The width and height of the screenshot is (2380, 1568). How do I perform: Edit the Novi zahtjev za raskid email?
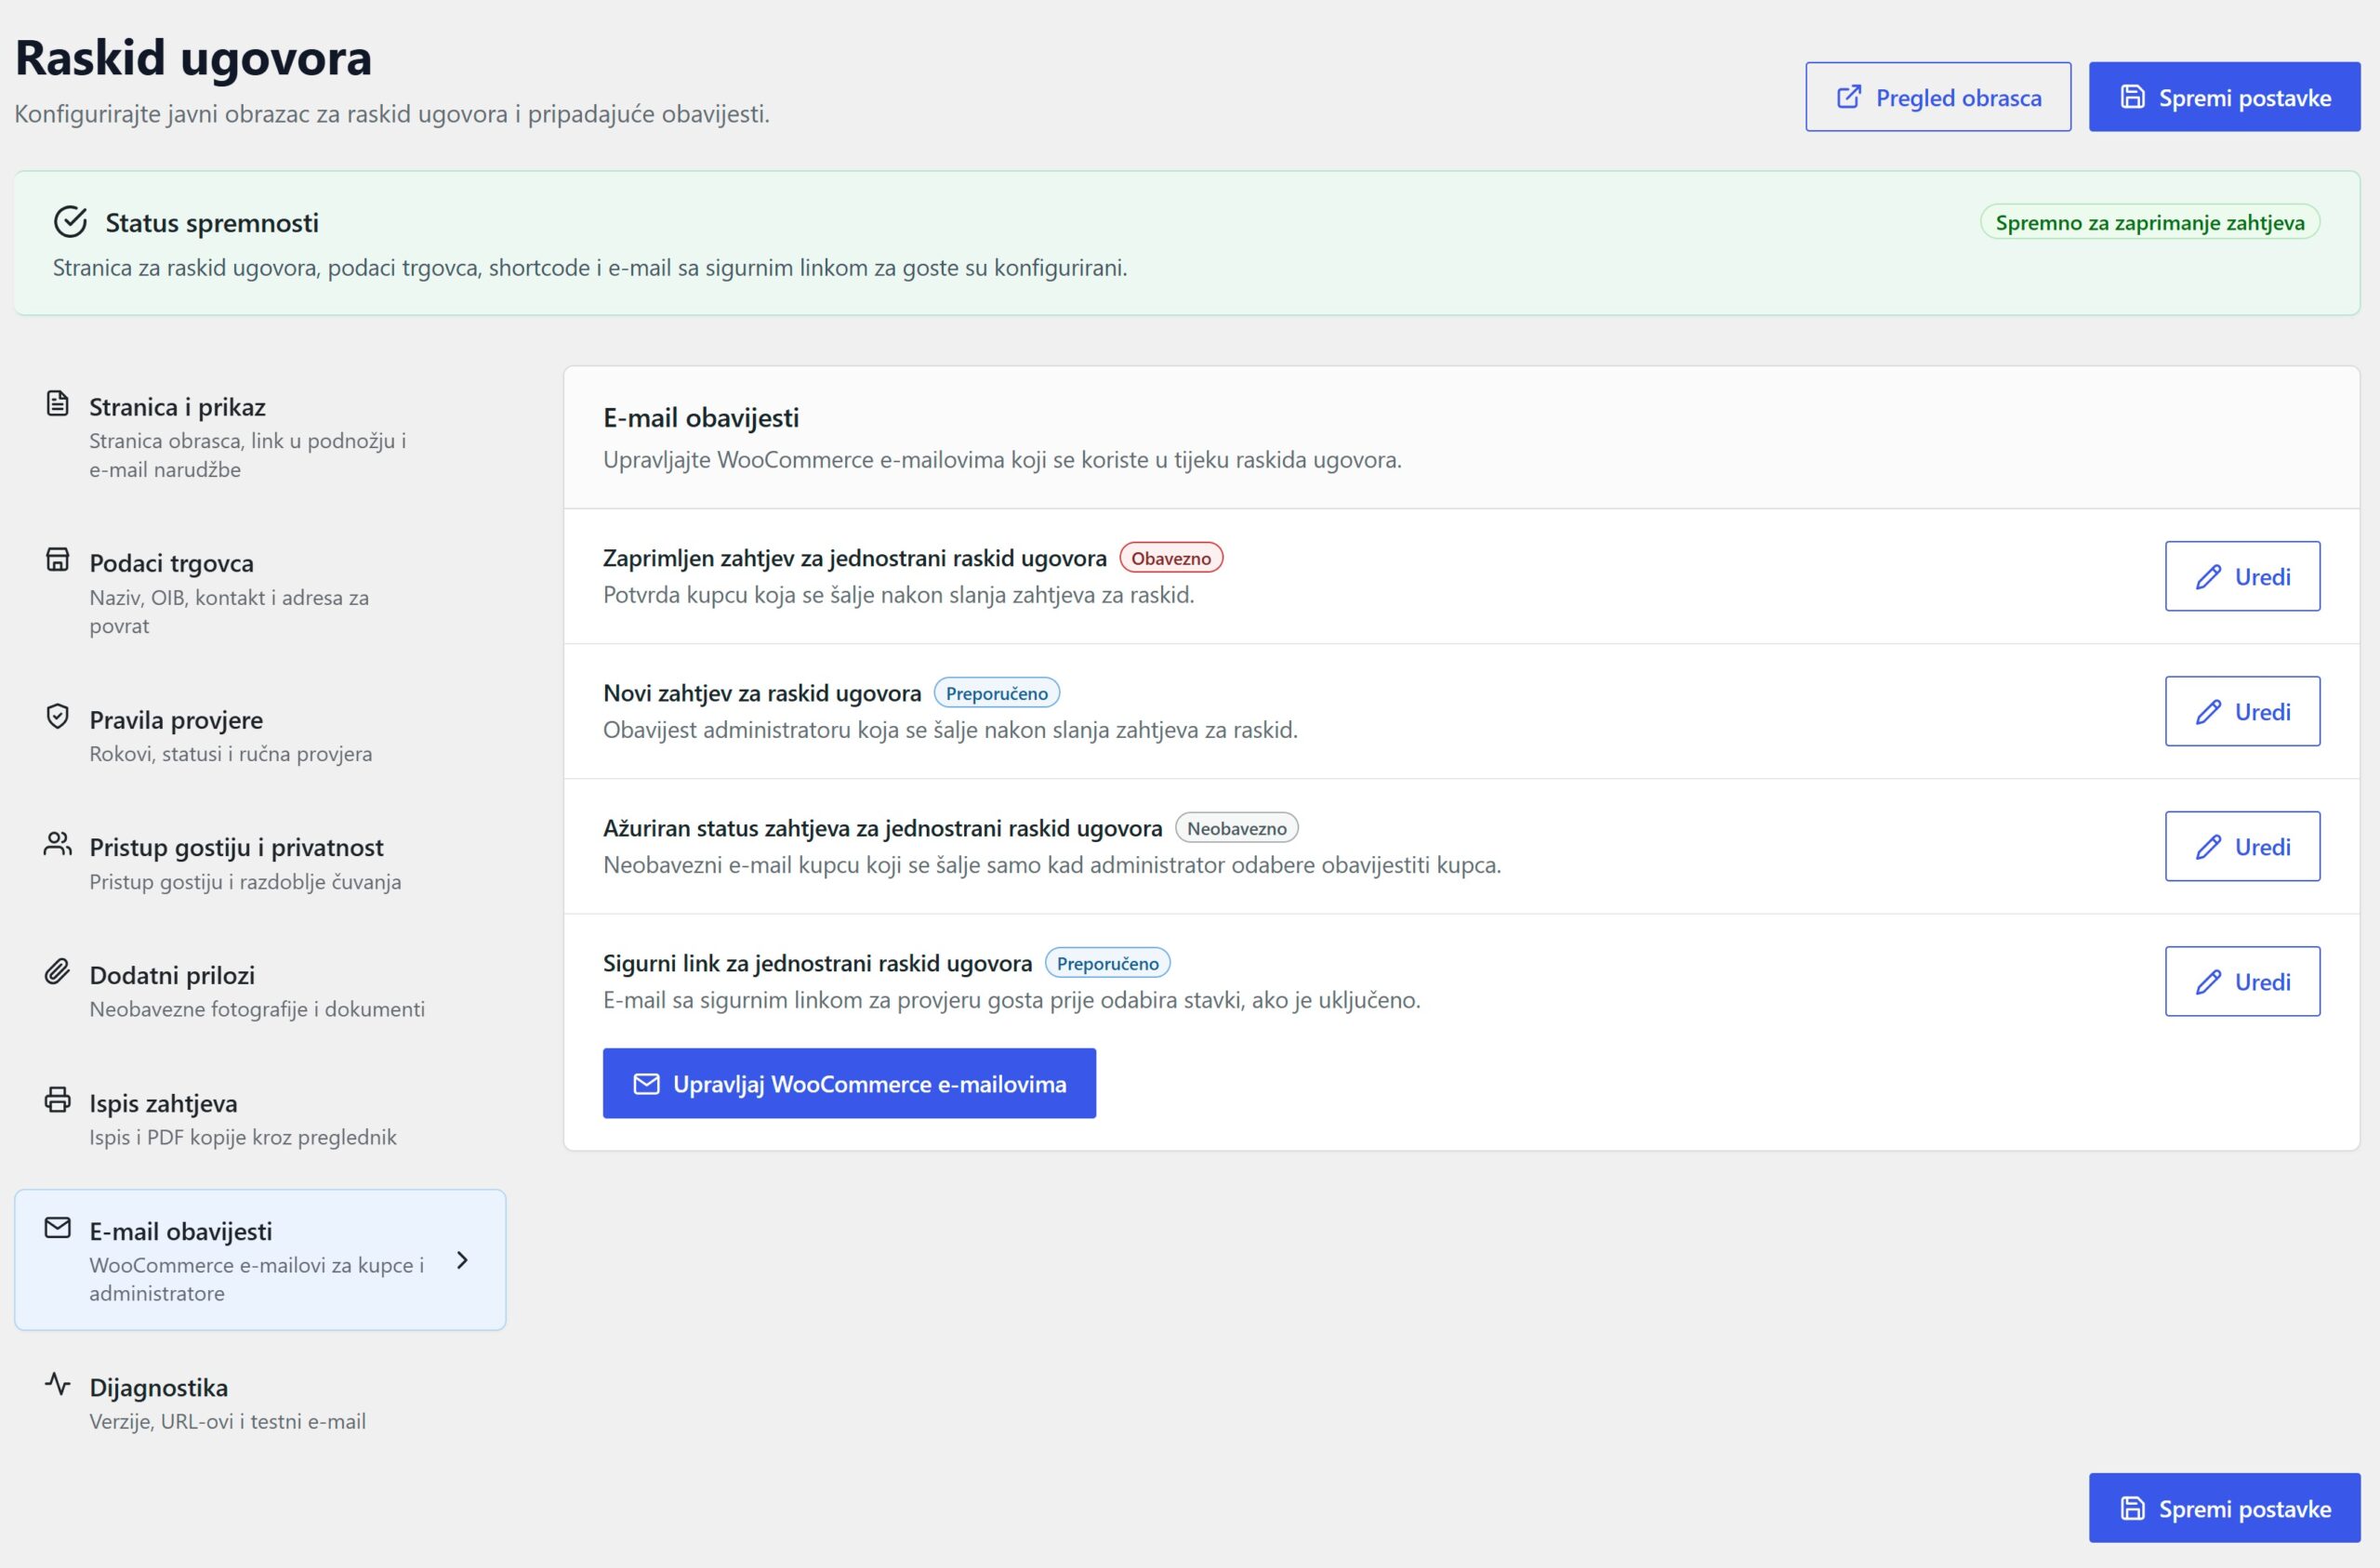coord(2242,712)
